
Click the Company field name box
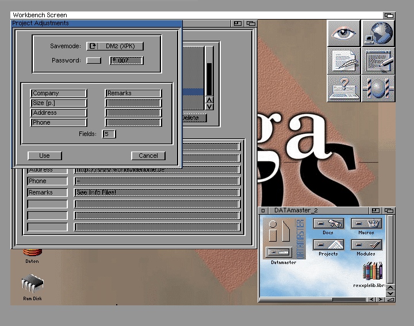point(59,93)
